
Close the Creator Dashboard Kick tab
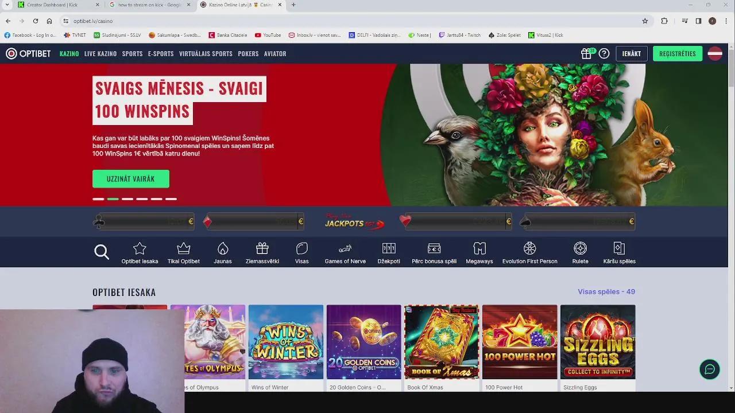97,5
